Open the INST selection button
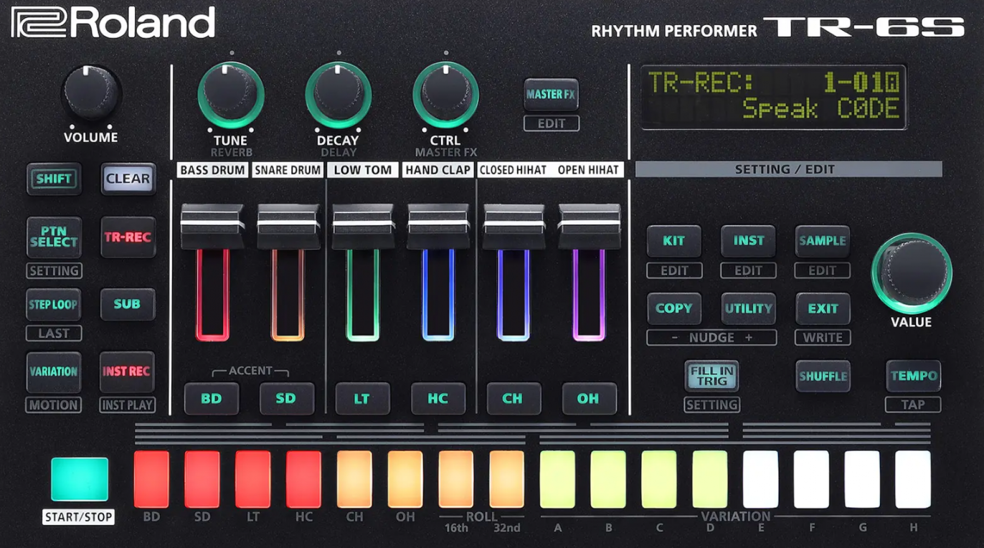The image size is (984, 548). [x=748, y=241]
